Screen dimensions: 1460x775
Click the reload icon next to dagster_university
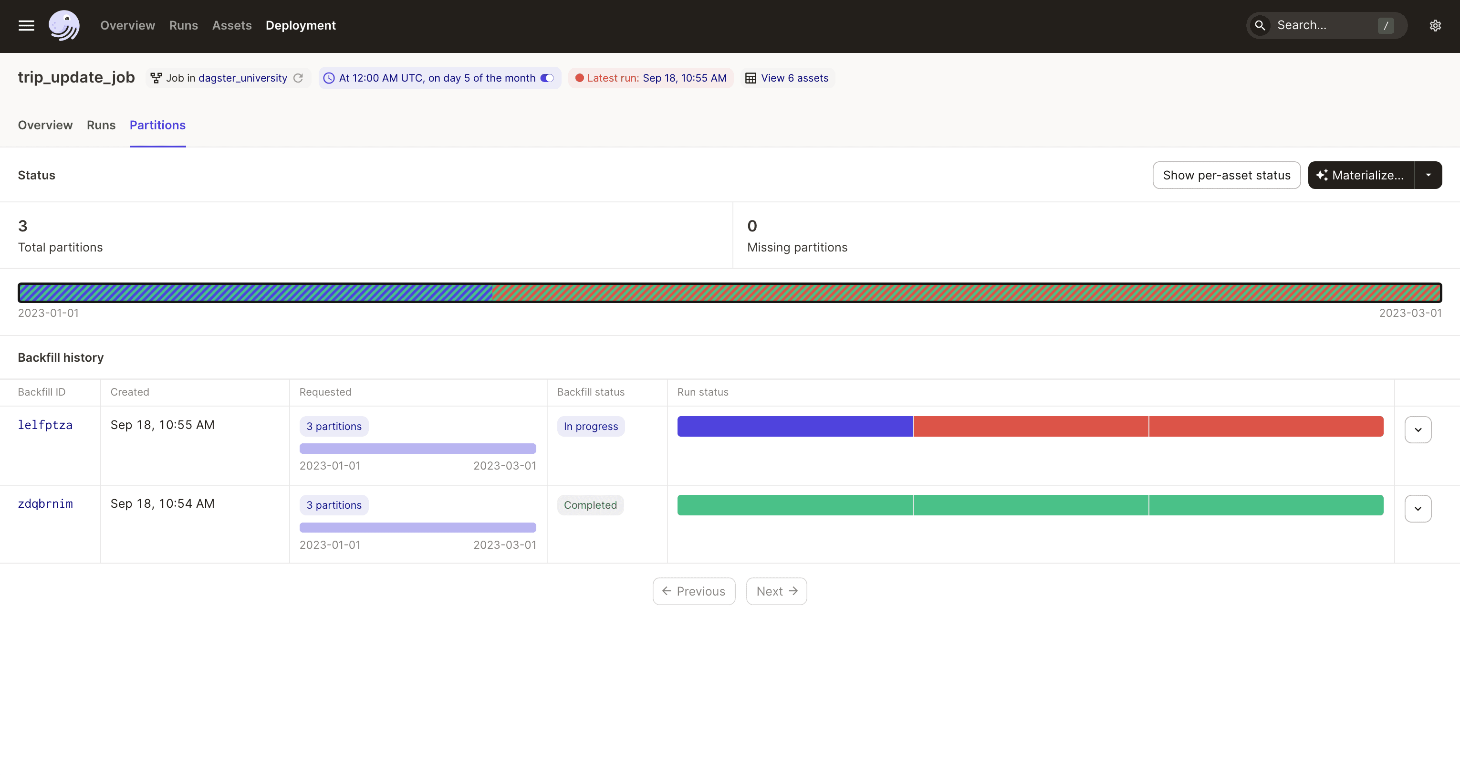coord(299,78)
